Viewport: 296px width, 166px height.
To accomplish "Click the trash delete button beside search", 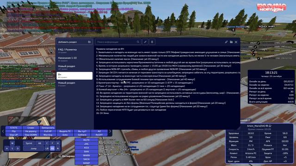I will [152, 42].
